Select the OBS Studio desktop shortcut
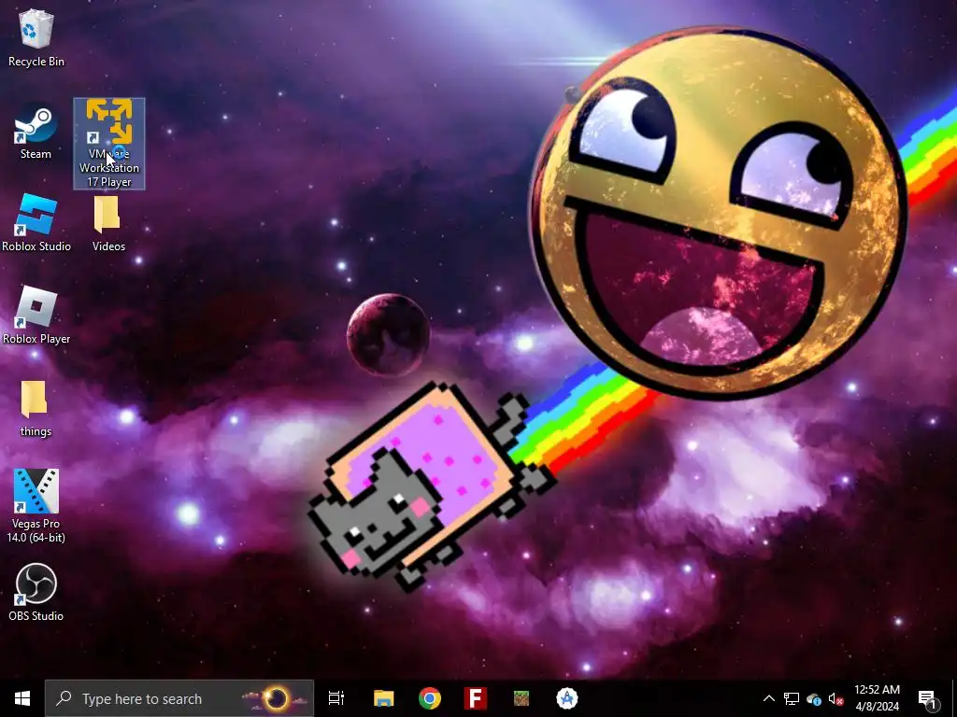Viewport: 957px width, 717px height. point(36,593)
